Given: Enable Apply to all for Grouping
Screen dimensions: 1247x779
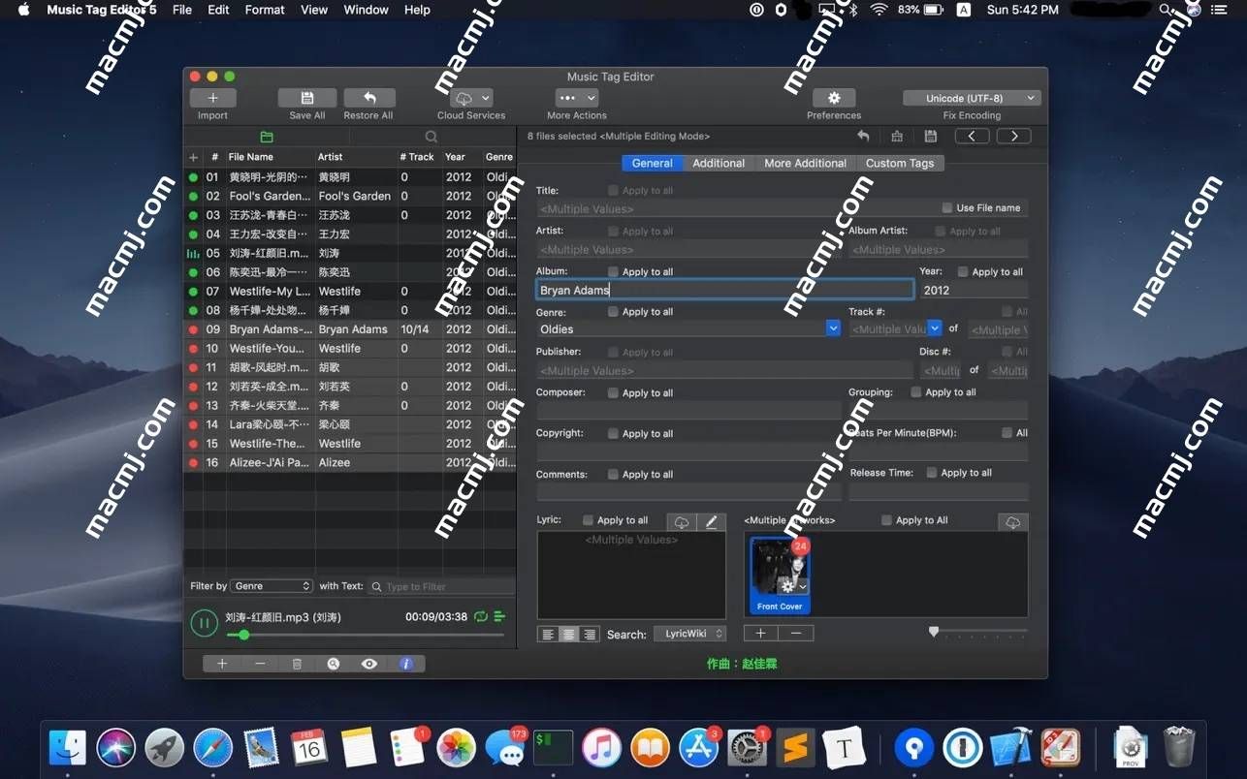Looking at the screenshot, I should point(916,392).
